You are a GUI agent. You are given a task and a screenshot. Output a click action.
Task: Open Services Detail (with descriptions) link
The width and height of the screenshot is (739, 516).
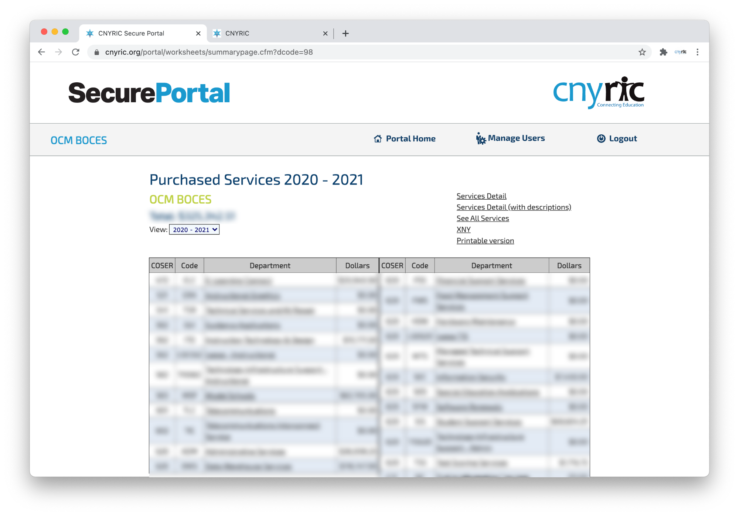click(514, 207)
